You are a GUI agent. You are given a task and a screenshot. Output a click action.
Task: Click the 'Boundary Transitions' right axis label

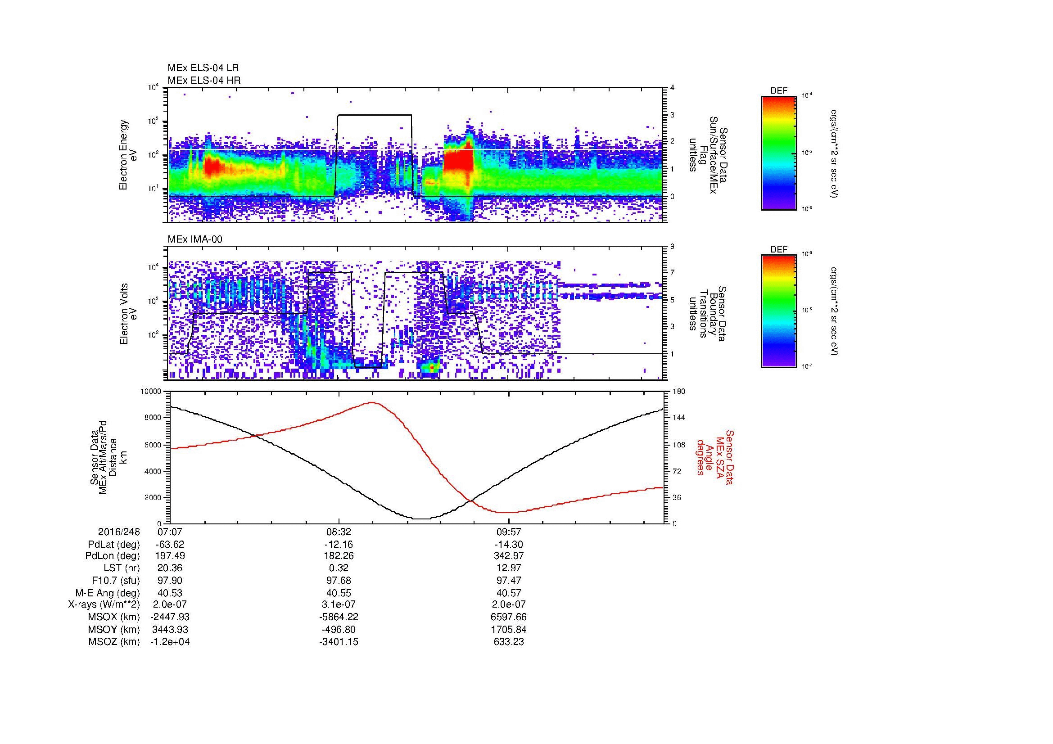click(708, 314)
